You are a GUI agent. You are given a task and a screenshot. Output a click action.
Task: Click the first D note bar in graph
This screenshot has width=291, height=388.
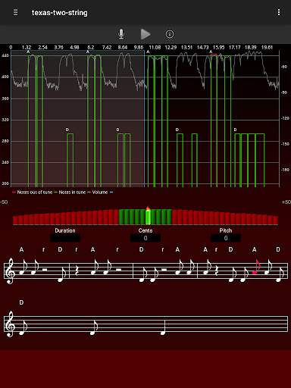pyautogui.click(x=70, y=160)
